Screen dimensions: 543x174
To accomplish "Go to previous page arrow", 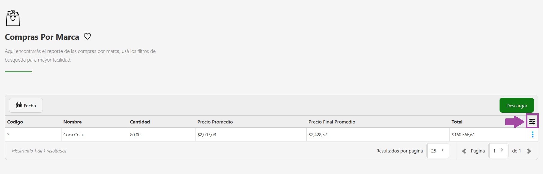I will [x=464, y=151].
